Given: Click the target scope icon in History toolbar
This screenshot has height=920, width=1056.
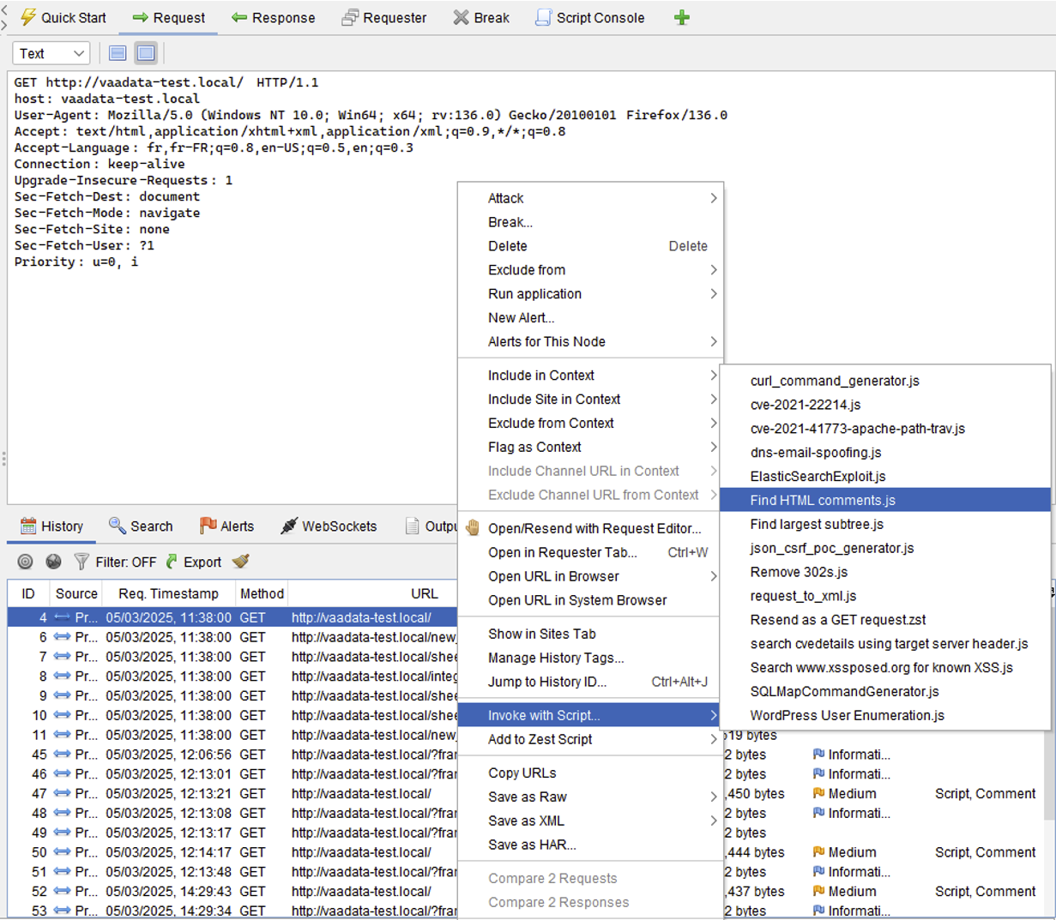Looking at the screenshot, I should (x=26, y=562).
